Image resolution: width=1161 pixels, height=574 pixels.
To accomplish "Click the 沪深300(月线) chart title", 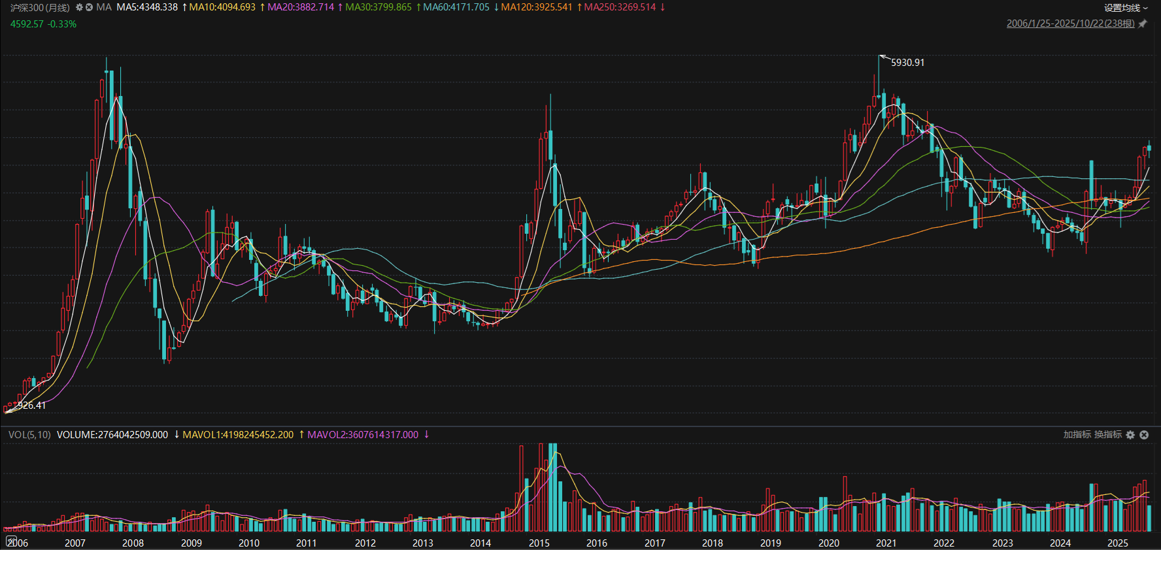I will point(40,7).
